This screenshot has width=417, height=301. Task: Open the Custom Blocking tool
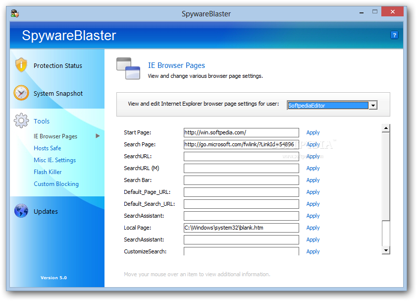[x=56, y=184]
